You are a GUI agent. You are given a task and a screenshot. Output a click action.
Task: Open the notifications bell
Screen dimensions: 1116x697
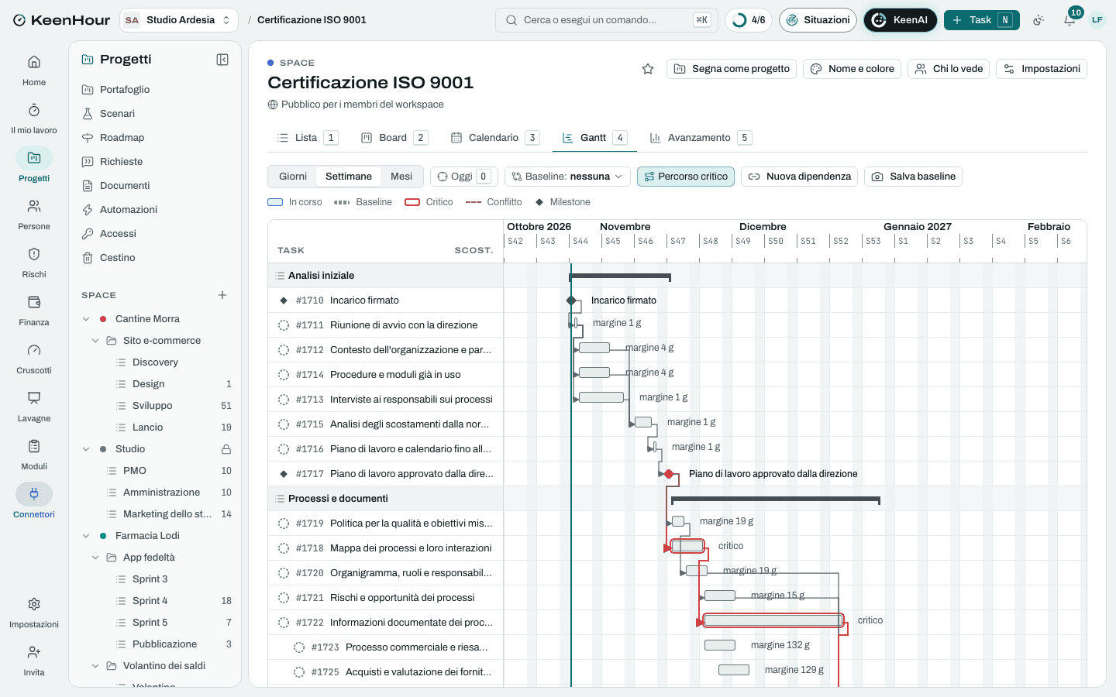[1069, 20]
